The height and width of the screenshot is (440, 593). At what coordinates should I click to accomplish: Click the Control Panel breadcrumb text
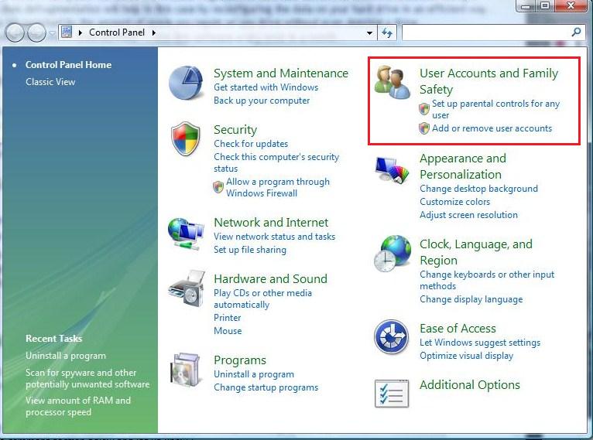click(x=117, y=32)
